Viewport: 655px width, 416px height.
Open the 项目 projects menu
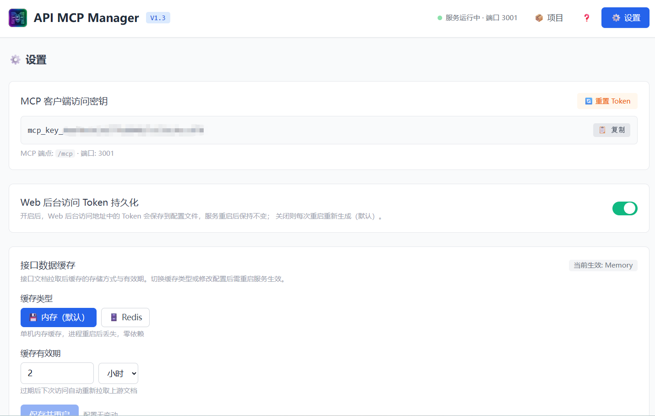[x=549, y=18]
